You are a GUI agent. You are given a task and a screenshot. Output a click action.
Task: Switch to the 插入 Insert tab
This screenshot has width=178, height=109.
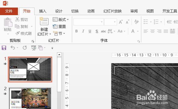pos(43,11)
